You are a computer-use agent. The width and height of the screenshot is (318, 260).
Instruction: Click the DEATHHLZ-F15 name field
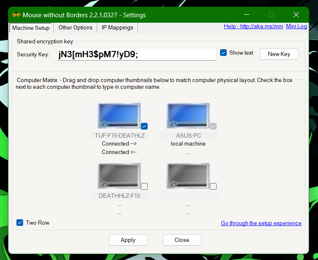tap(119, 196)
